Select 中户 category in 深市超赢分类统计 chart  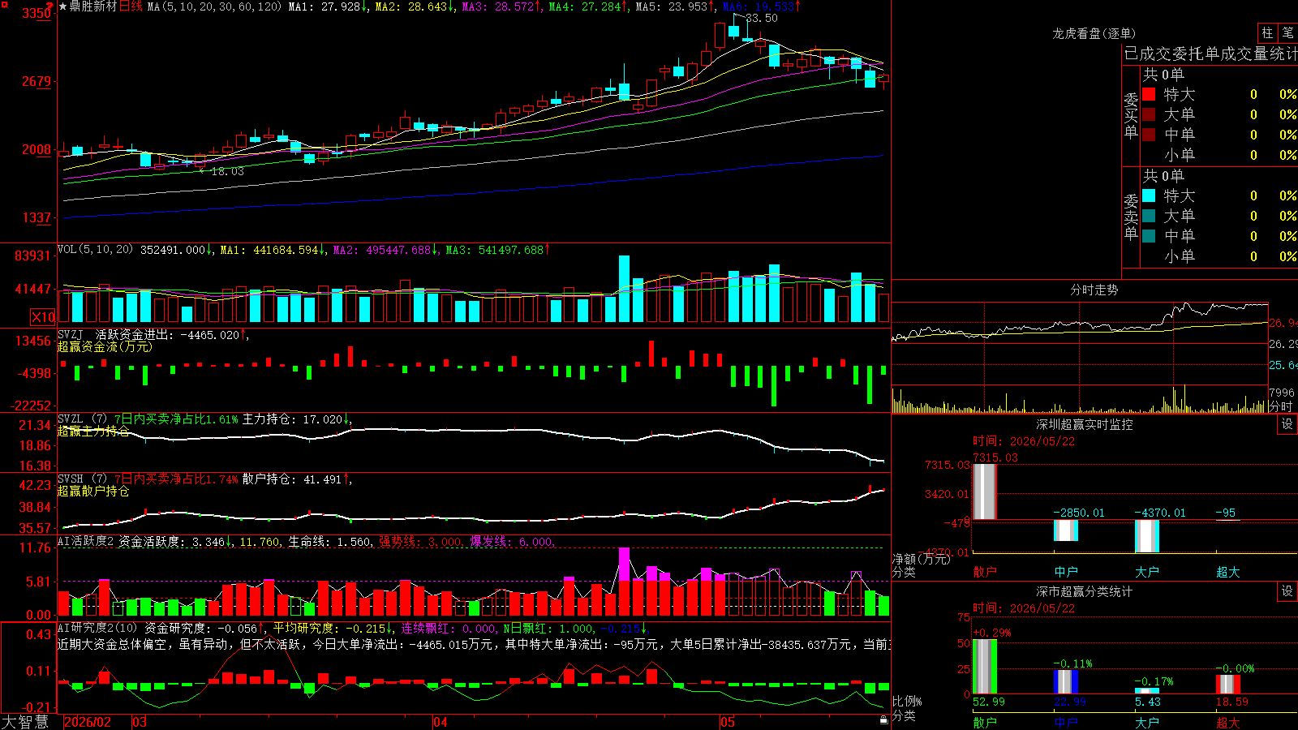click(x=1066, y=723)
